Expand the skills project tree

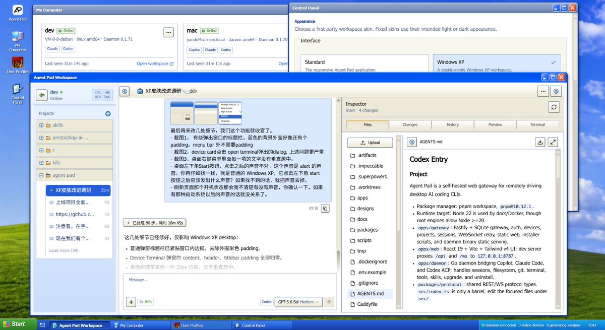point(41,125)
